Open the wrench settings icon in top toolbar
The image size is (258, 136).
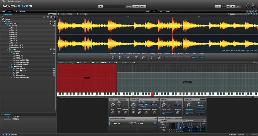[100, 7]
